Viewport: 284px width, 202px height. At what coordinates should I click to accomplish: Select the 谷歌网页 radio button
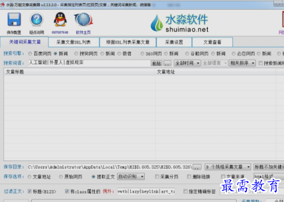(x=187, y=53)
